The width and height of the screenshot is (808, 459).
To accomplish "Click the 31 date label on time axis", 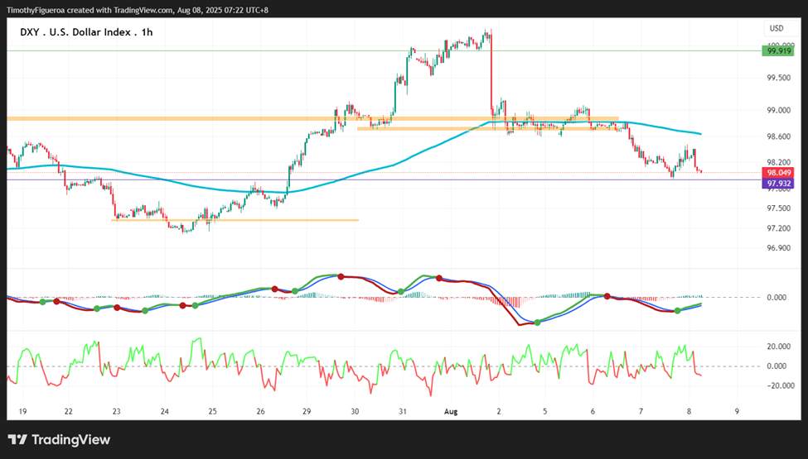I will click(403, 412).
